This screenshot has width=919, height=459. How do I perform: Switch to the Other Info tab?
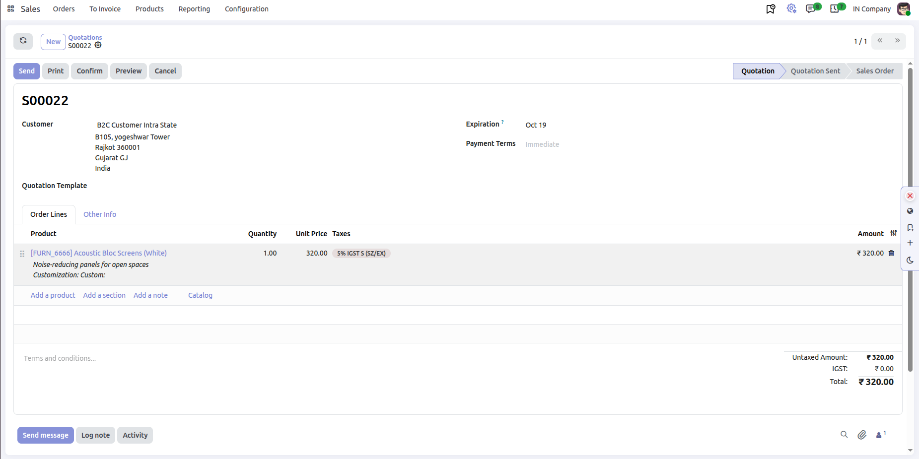pyautogui.click(x=100, y=214)
